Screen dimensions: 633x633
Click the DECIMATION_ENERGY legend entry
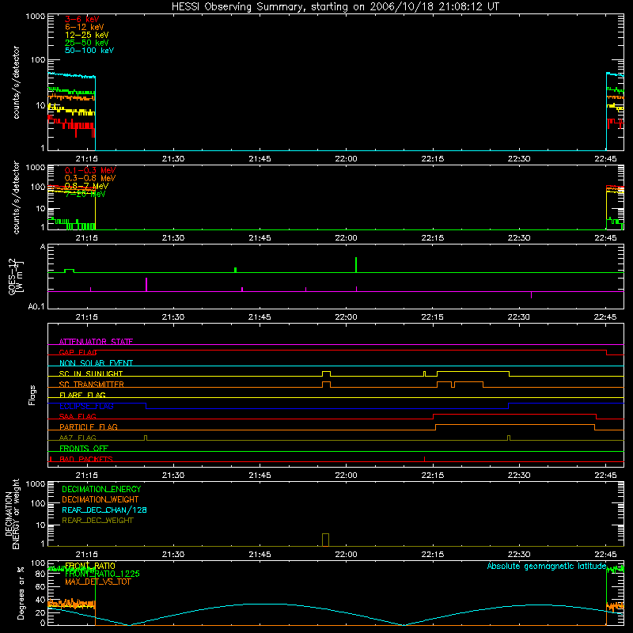(101, 489)
